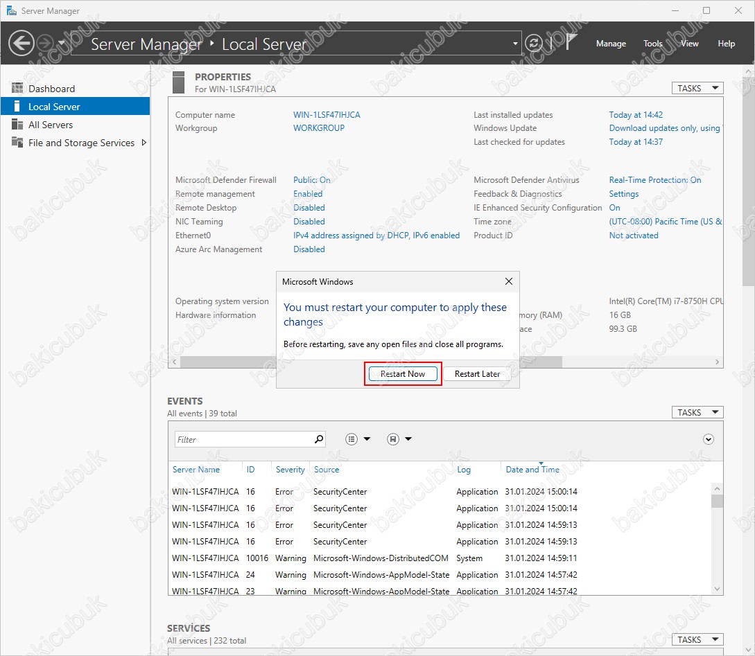Open the events criteria list dropdown
Screen dimensions: 755x656
point(358,438)
